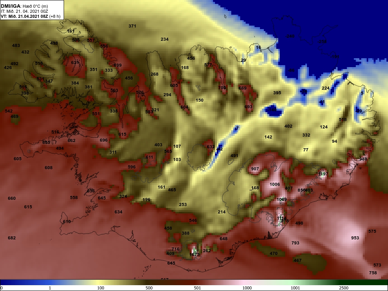
Task: Click the map value 456
Action: pyautogui.click(x=191, y=58)
